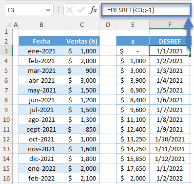
Task: Select column A header
Action: pyautogui.click(x=16, y=25)
